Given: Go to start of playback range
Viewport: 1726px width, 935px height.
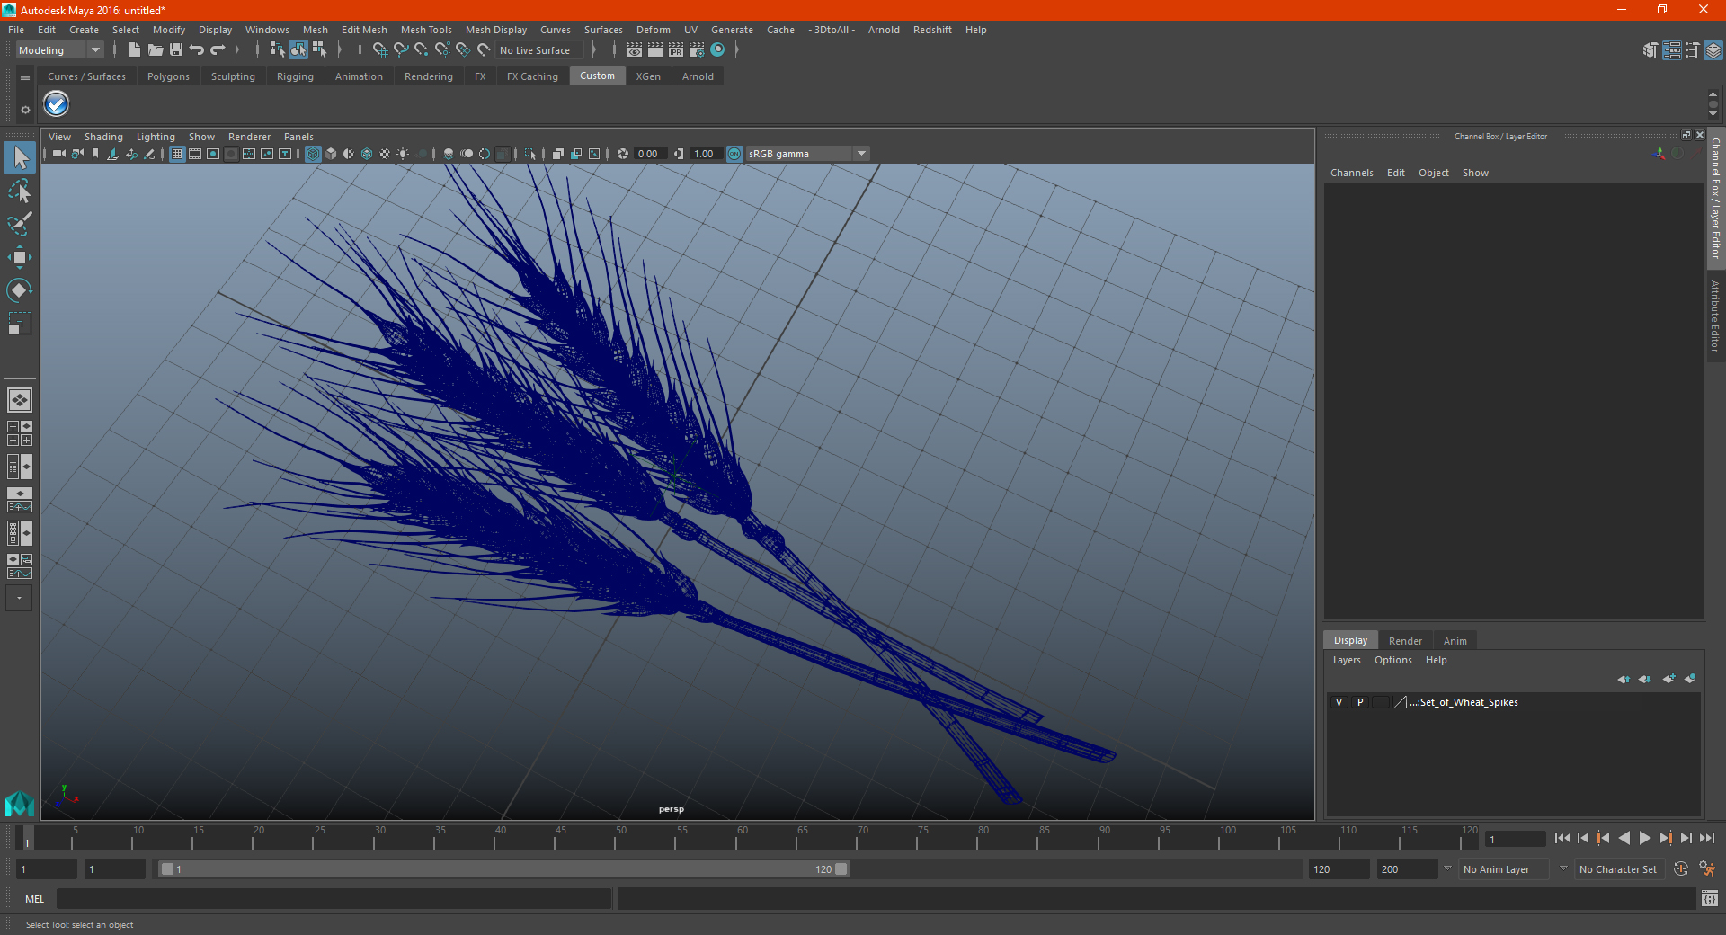Looking at the screenshot, I should 1562,838.
